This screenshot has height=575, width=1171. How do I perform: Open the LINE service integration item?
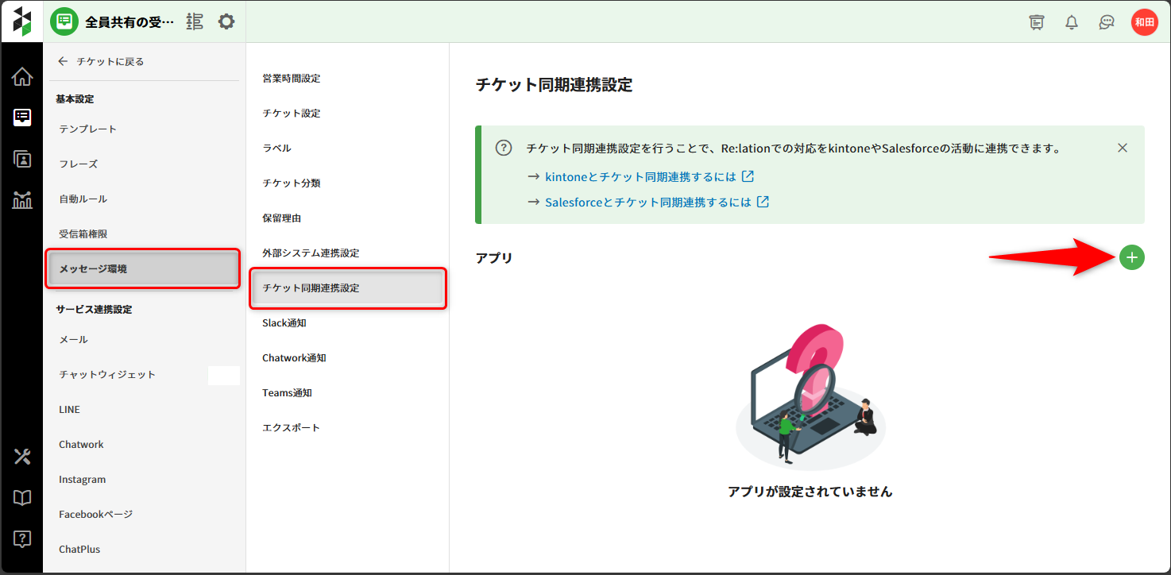click(x=69, y=409)
